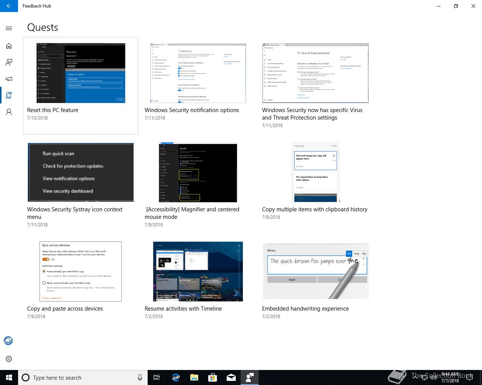482x385 pixels.
Task: Open Magnifier centered mouse mode thumbnail
Action: coord(198,172)
